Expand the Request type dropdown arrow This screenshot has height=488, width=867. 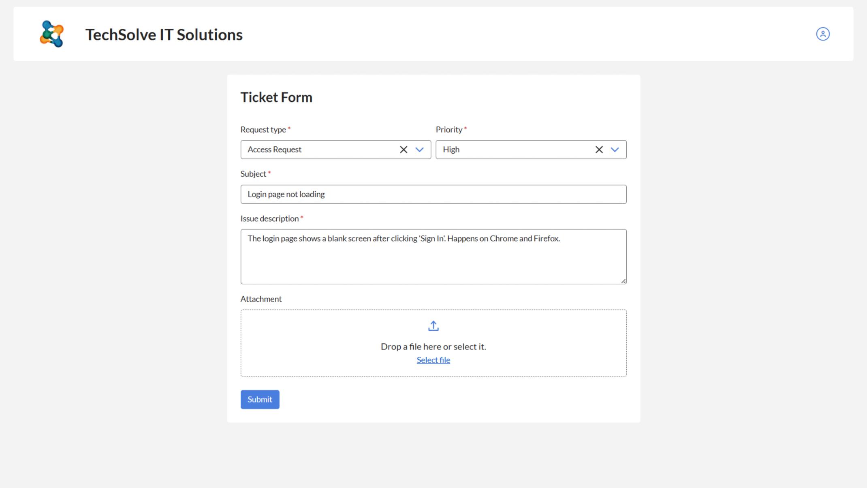(x=419, y=150)
